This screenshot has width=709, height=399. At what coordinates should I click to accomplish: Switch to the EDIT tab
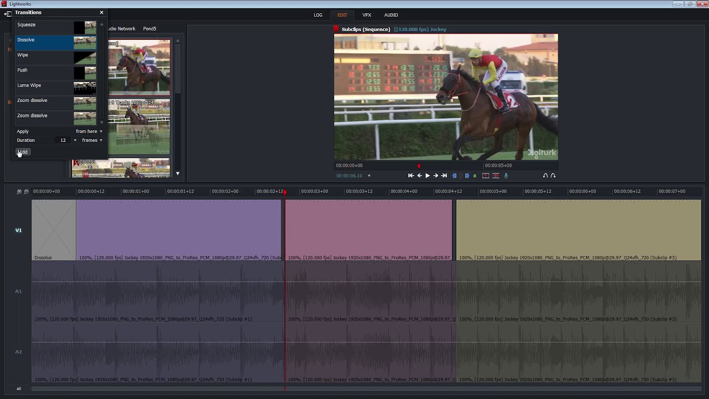(x=342, y=15)
